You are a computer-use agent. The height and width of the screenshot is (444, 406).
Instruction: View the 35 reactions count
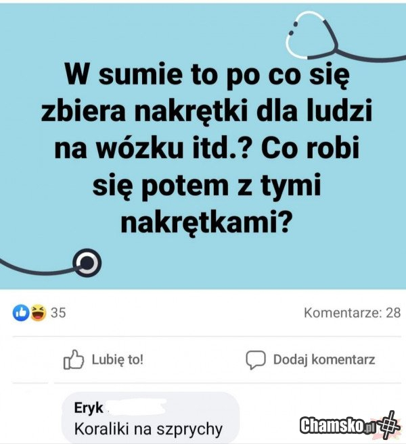(x=58, y=313)
